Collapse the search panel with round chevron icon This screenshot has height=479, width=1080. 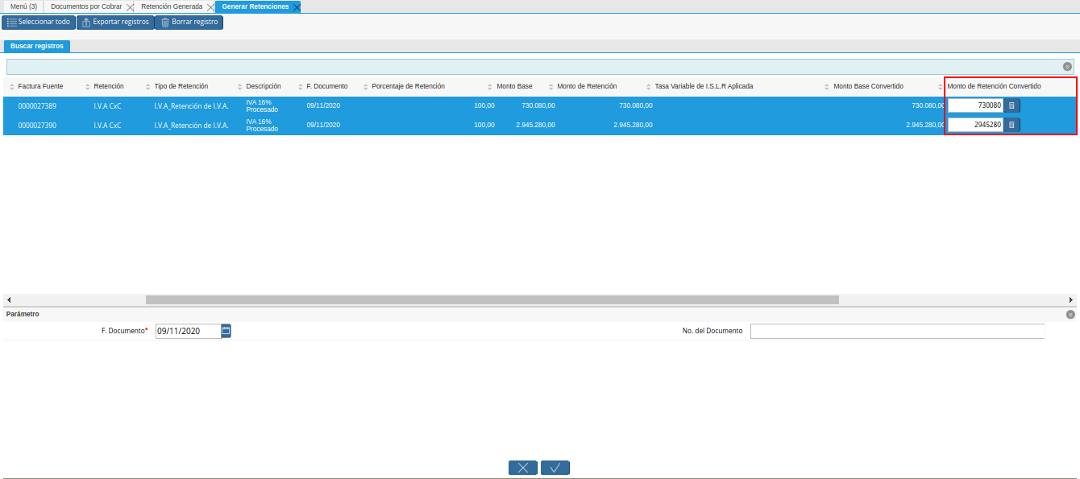1067,67
